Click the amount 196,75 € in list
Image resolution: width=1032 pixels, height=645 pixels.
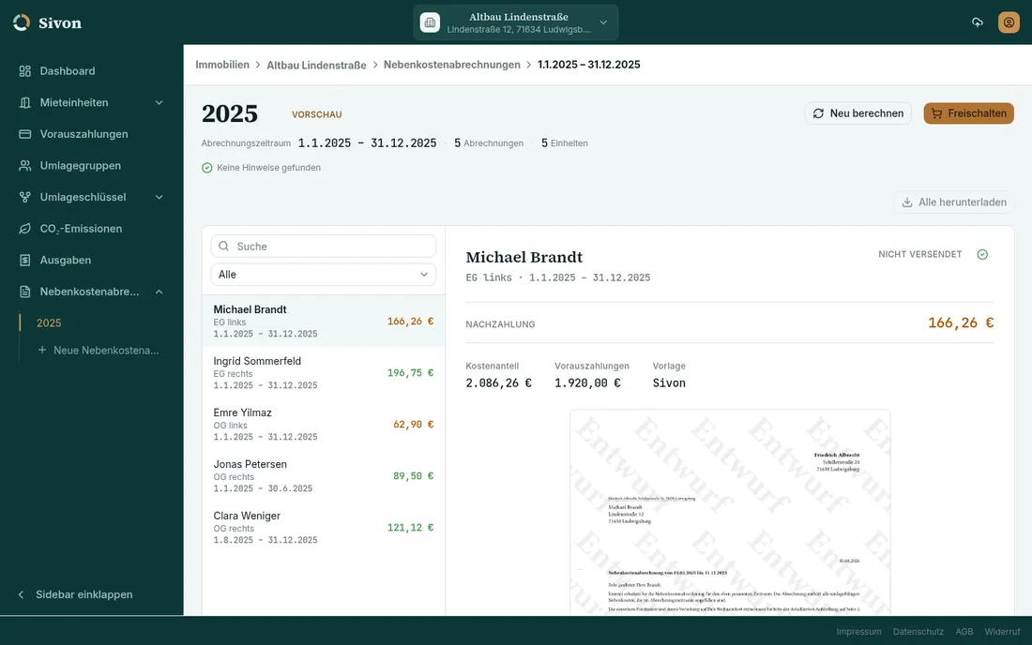point(410,373)
